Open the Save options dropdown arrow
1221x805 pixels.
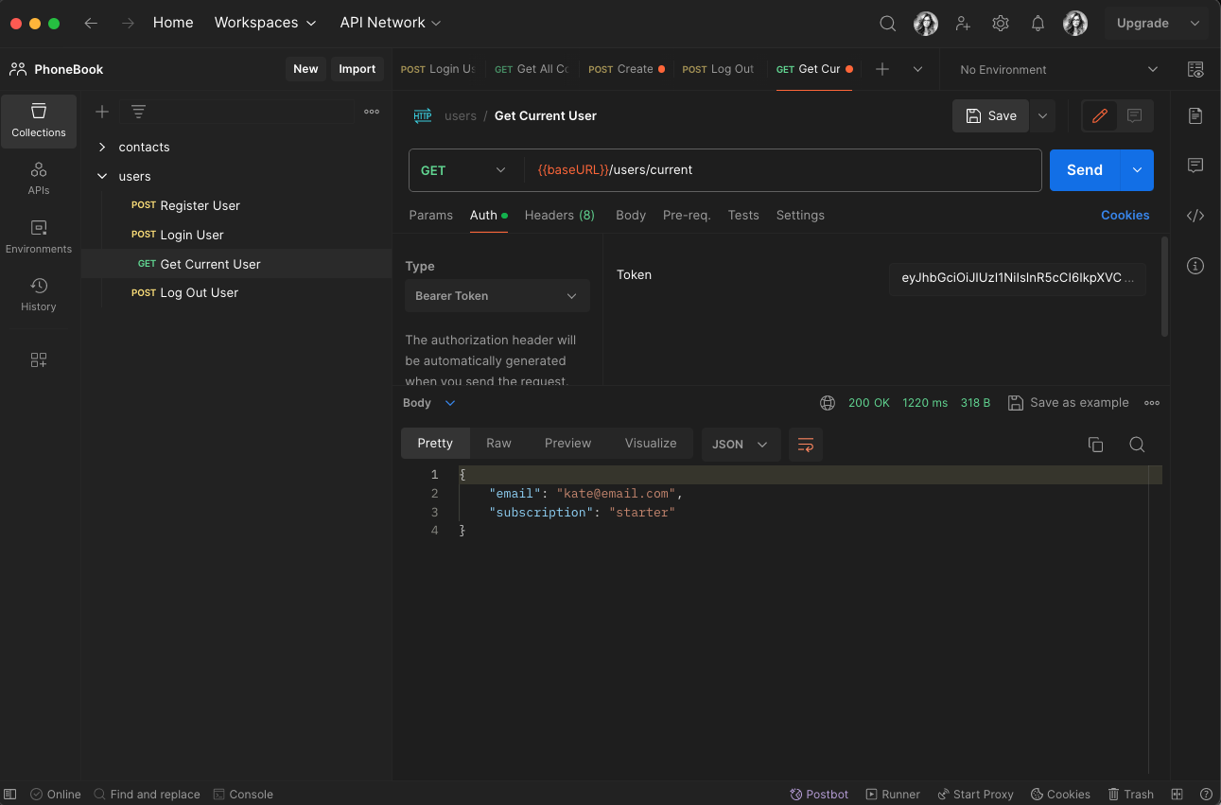click(x=1042, y=115)
